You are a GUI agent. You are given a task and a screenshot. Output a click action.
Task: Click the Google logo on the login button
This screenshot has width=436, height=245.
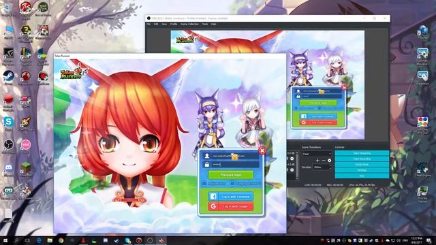pyautogui.click(x=213, y=206)
